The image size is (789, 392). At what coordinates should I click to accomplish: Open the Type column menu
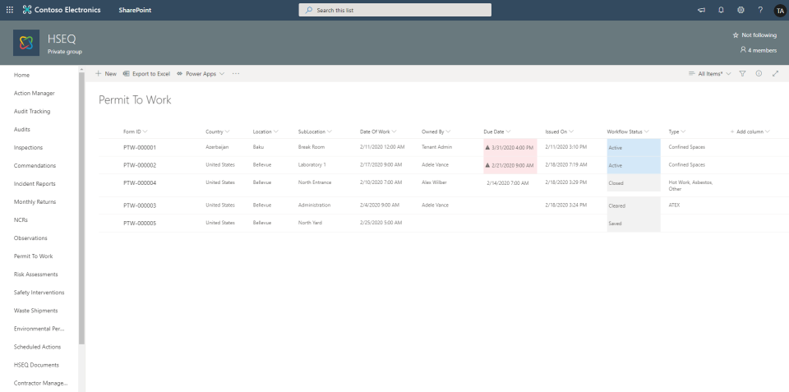(676, 131)
